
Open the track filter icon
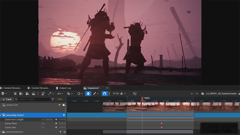click(x=53, y=99)
